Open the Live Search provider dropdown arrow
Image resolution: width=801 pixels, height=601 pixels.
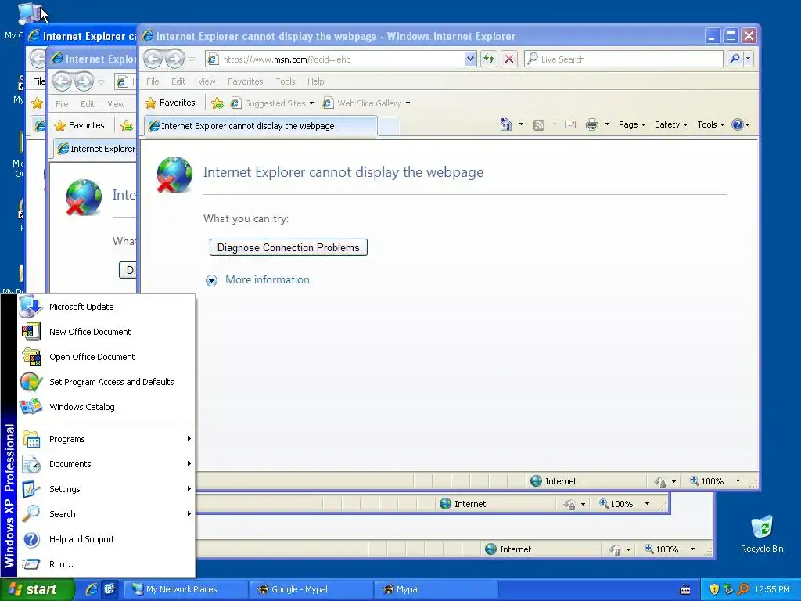749,59
